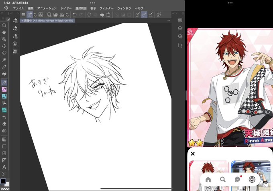273x191 pixels.
Task: Select the Move layer tool
Action: (x=4, y=46)
